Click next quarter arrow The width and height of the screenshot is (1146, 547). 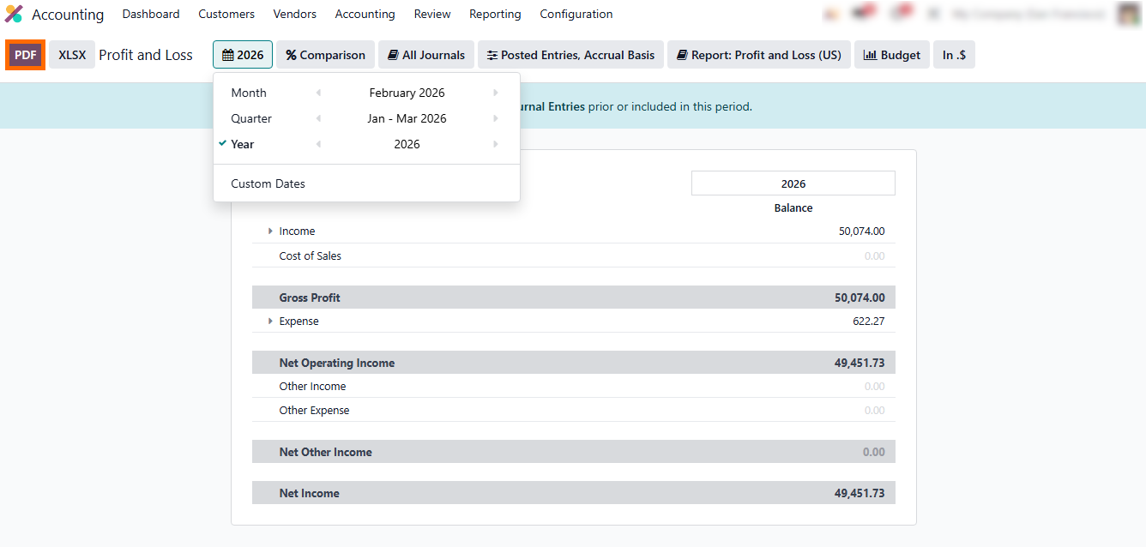496,118
